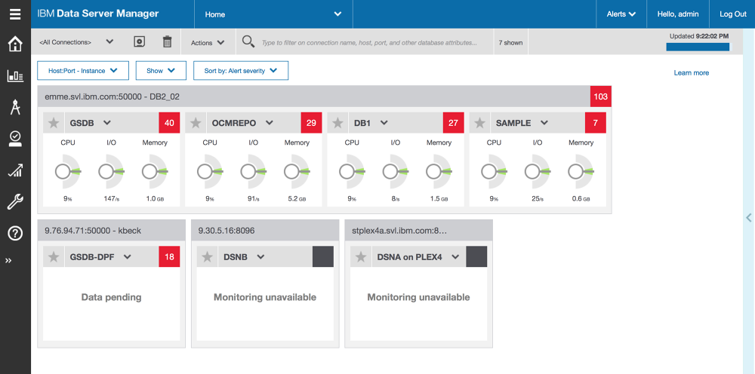
Task: Click the emme.svl.ibm.com:50000 - DB2_02 header
Action: [314, 97]
